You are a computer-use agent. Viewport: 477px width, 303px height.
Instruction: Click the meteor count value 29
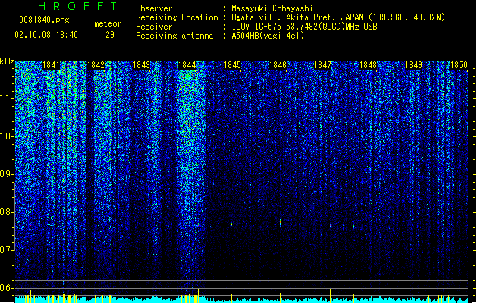110,35
